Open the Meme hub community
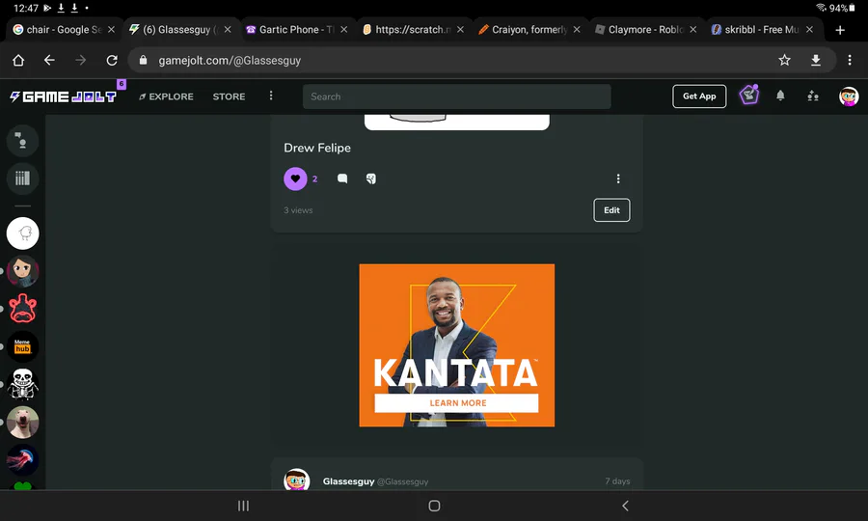Viewport: 868px width, 521px height. tap(23, 346)
